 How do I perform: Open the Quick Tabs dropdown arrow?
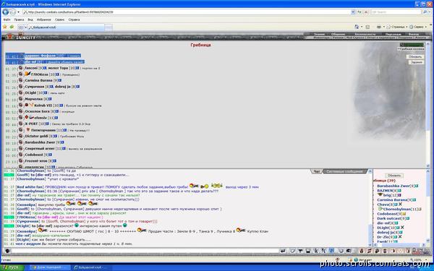tap(25, 27)
